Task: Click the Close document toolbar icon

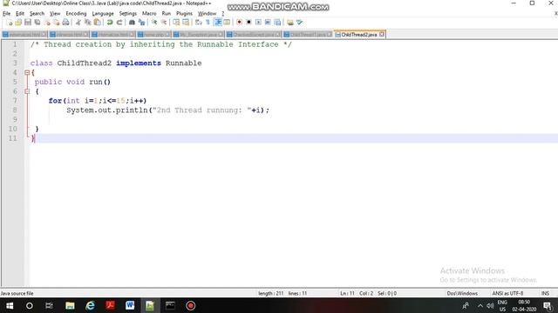Action: [x=47, y=23]
